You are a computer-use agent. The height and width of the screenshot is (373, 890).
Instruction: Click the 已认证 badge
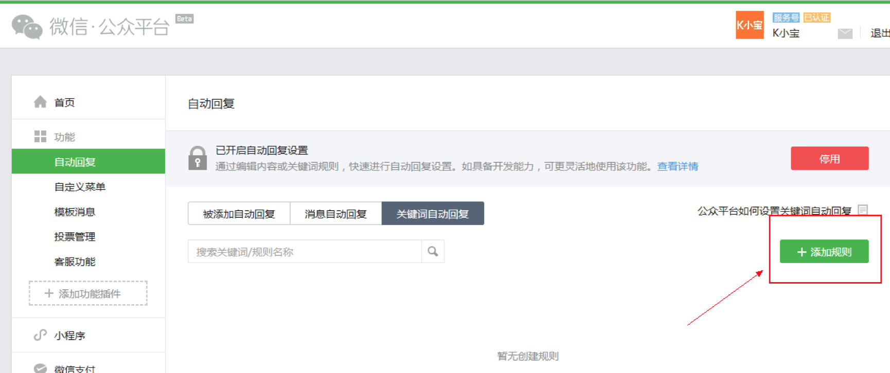coord(816,17)
